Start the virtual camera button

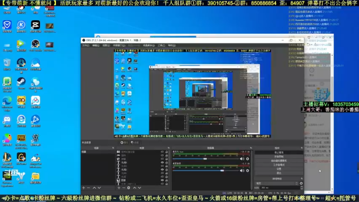click(x=279, y=161)
